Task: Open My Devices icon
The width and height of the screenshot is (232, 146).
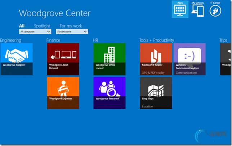Action: click(x=197, y=9)
